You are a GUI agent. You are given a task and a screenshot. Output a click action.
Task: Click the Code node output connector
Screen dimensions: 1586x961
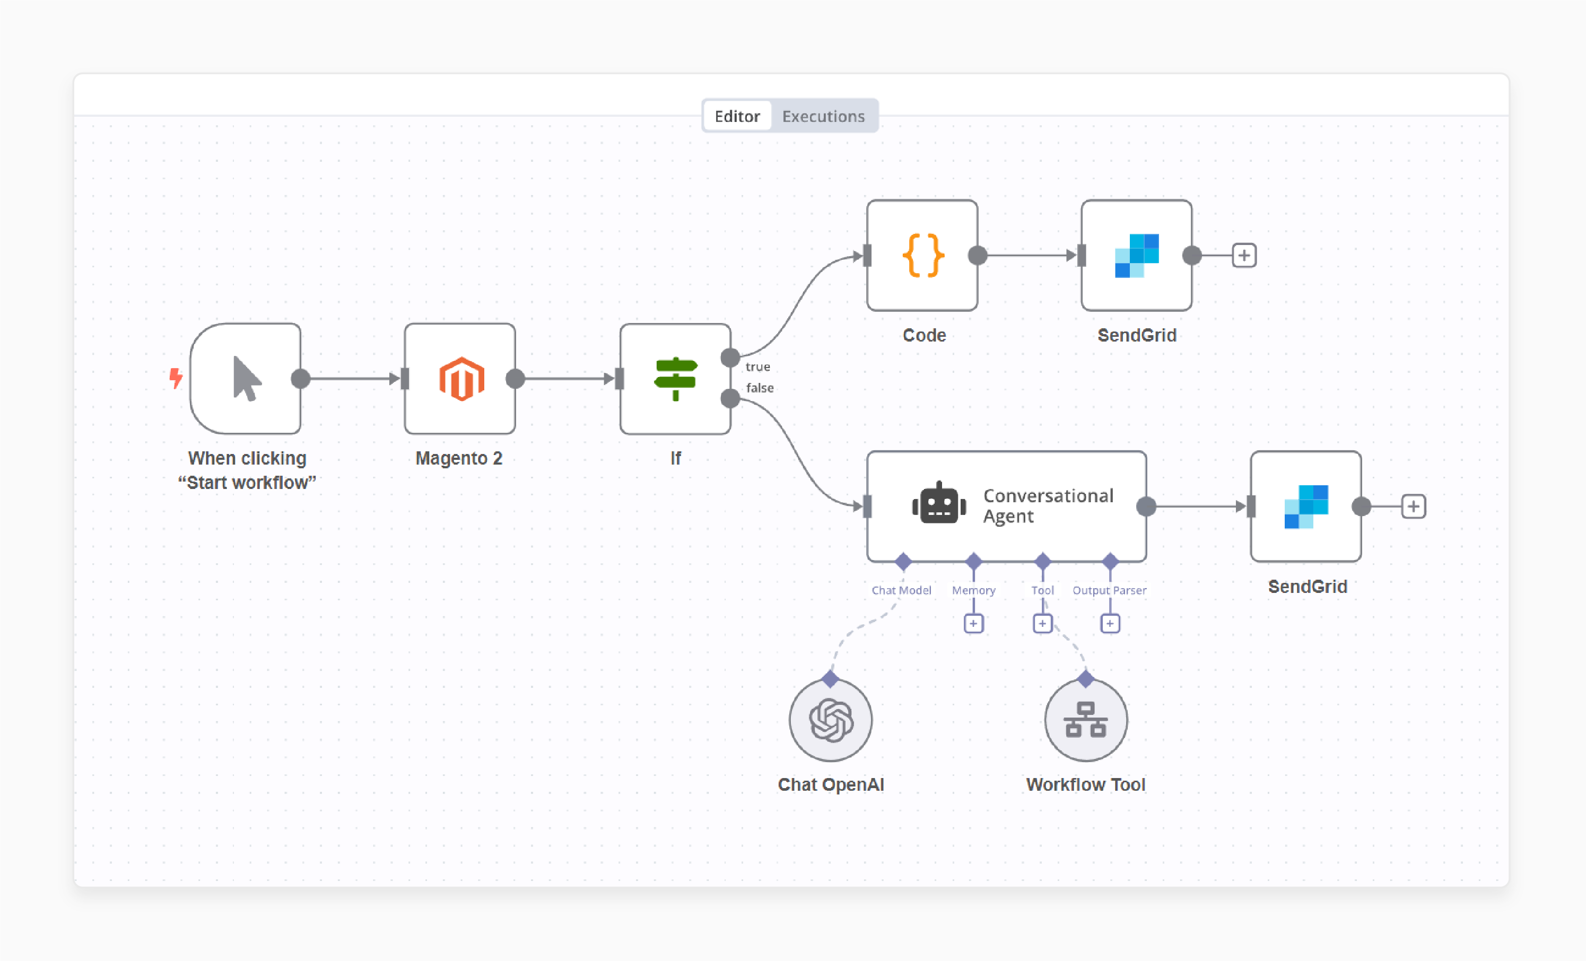click(978, 256)
